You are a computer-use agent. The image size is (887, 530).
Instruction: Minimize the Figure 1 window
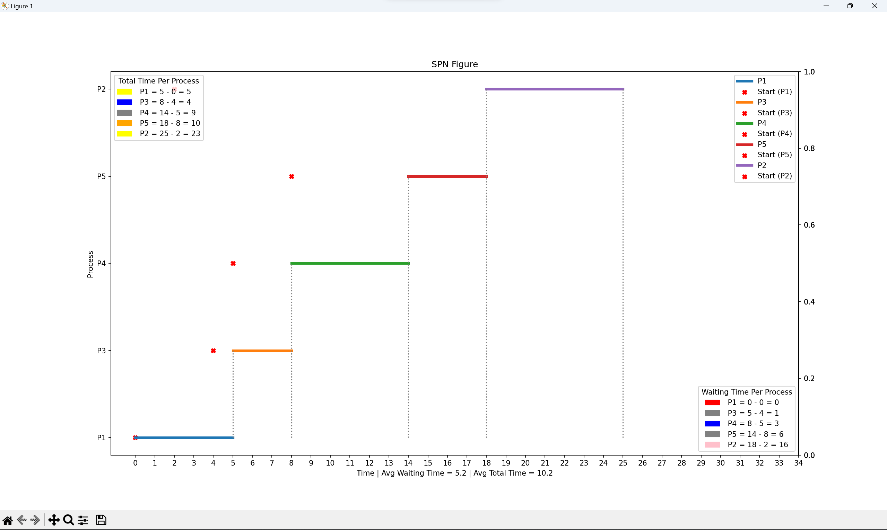[826, 6]
